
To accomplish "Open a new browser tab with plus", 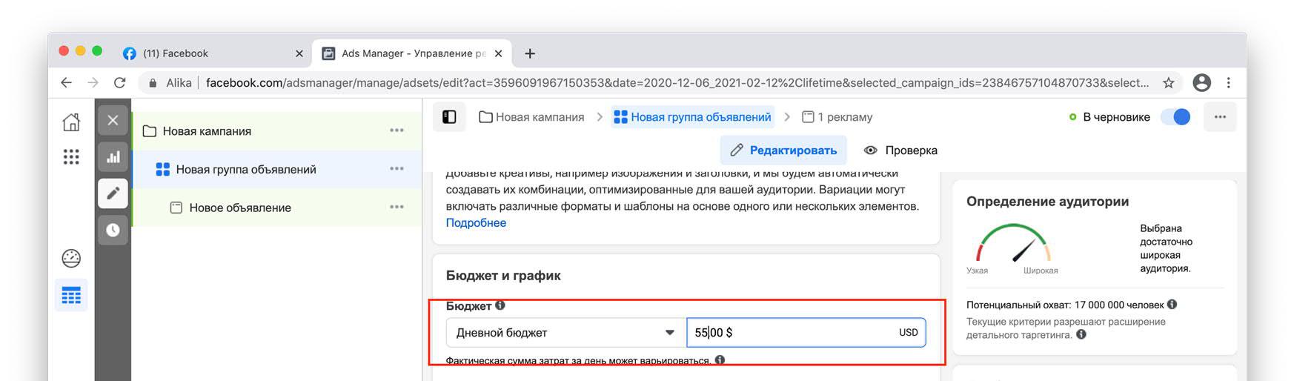I will point(530,53).
